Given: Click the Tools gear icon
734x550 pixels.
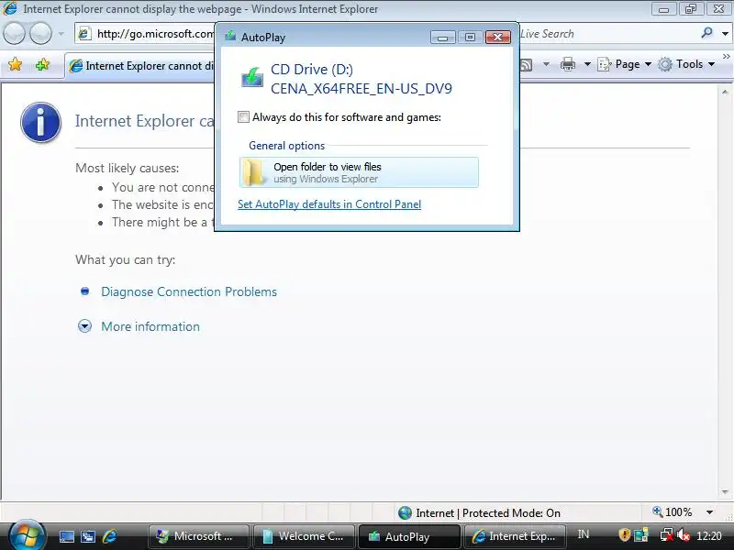Looking at the screenshot, I should coord(665,64).
